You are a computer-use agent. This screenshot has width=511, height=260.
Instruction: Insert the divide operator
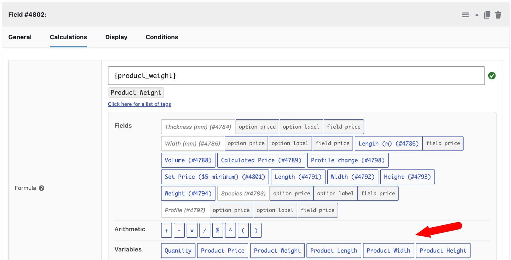(205, 230)
